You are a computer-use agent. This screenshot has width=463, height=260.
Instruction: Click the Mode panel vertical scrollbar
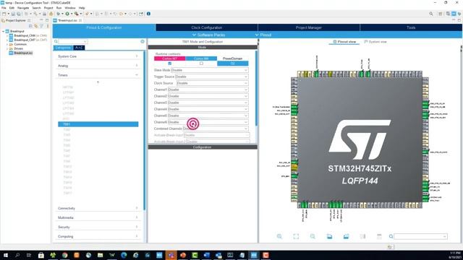tap(256, 88)
